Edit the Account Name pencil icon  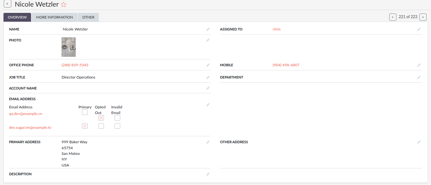(x=208, y=88)
